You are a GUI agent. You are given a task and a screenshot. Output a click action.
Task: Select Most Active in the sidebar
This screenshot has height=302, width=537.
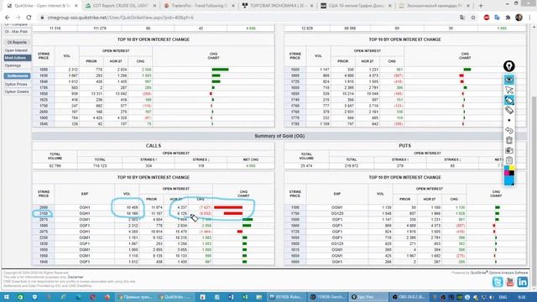(x=17, y=58)
